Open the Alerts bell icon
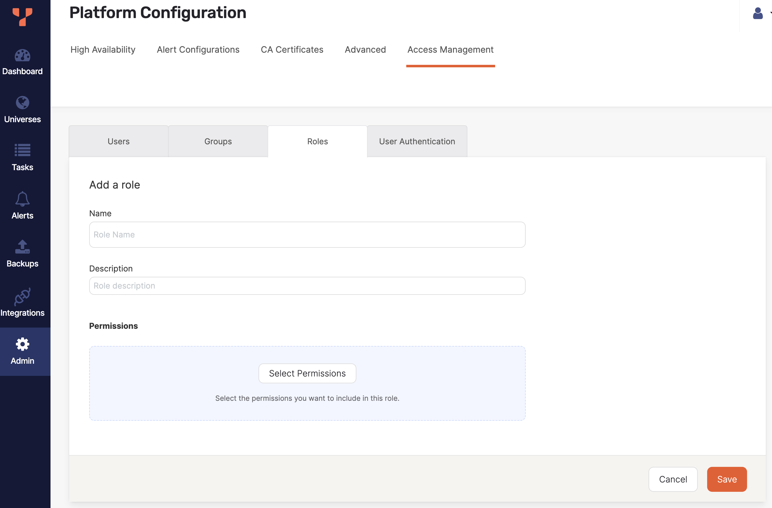772x508 pixels. (x=22, y=199)
